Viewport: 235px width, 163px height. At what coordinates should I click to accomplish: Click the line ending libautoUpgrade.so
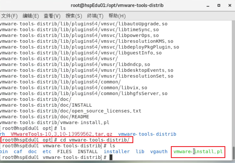(83, 24)
